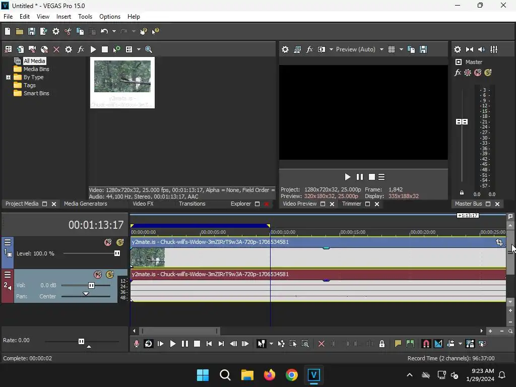Image resolution: width=516 pixels, height=387 pixels.
Task: Play the timeline from transport bar
Action: point(172,344)
